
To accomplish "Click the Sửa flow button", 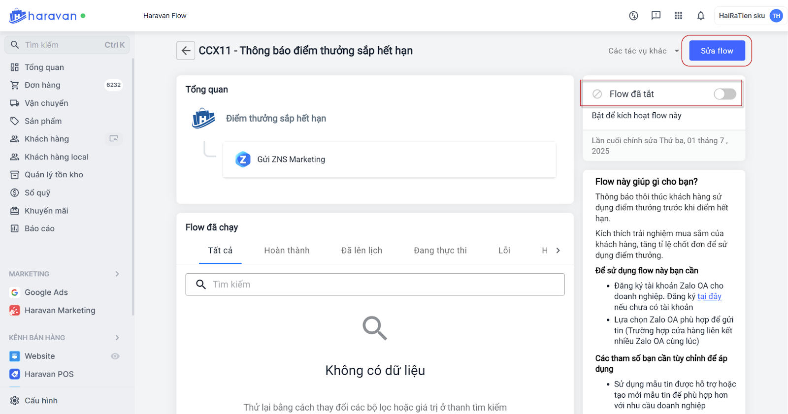I will pyautogui.click(x=717, y=51).
